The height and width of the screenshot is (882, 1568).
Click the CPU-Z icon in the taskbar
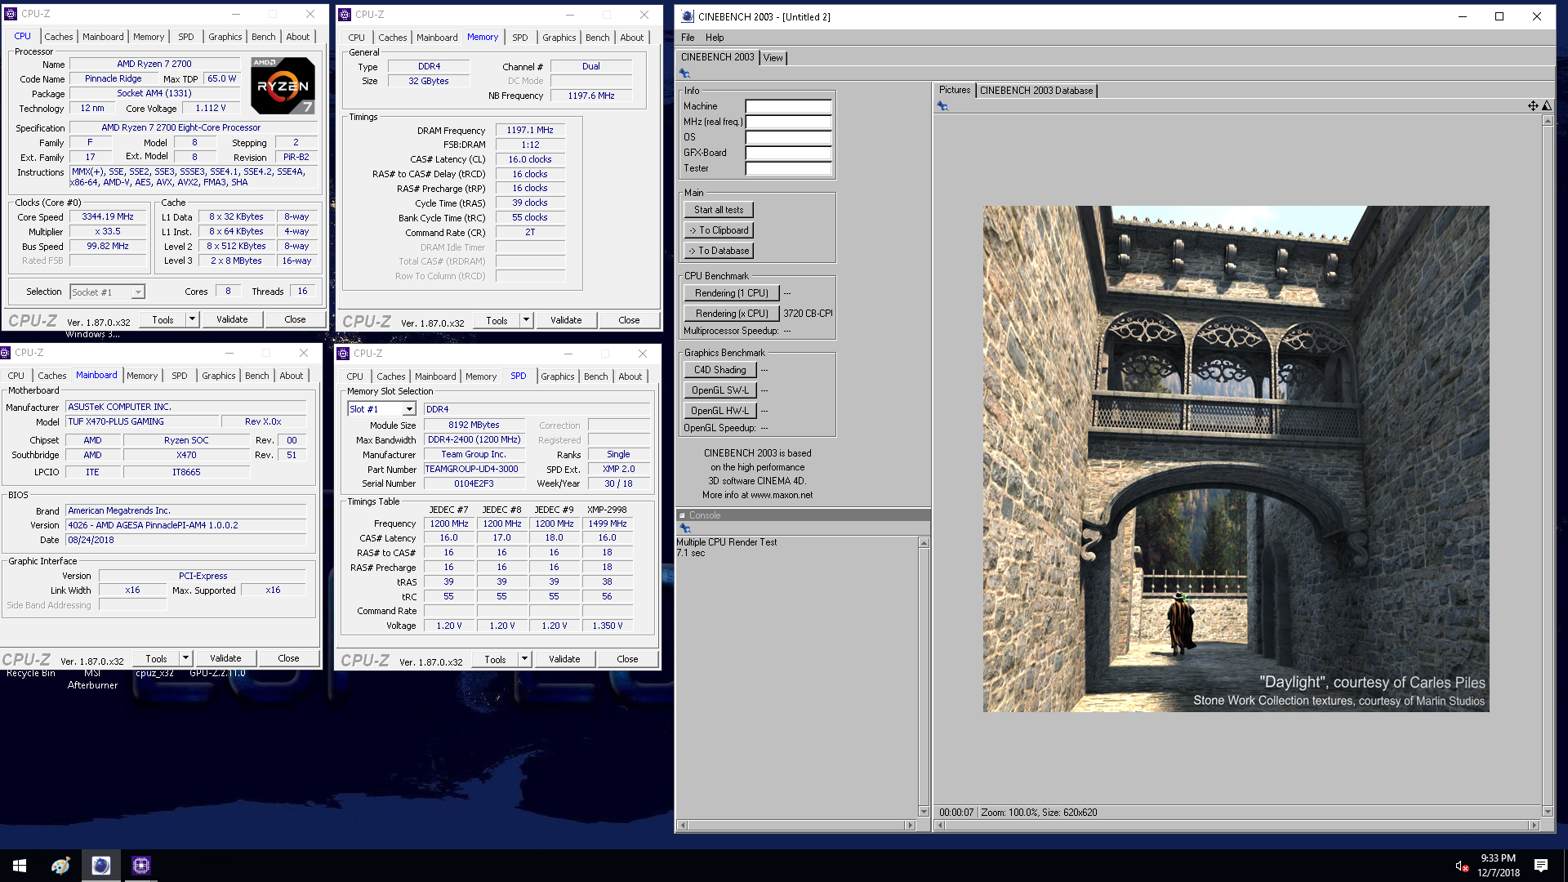(141, 866)
